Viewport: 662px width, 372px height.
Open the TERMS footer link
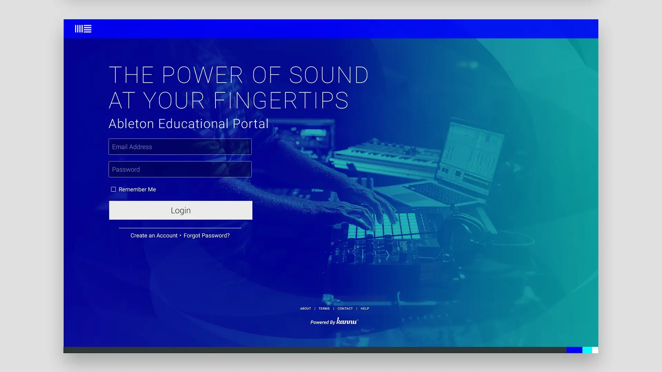point(324,309)
